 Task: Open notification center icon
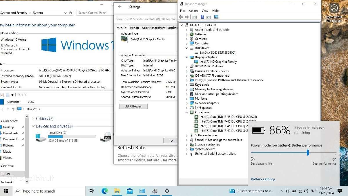click(x=339, y=191)
